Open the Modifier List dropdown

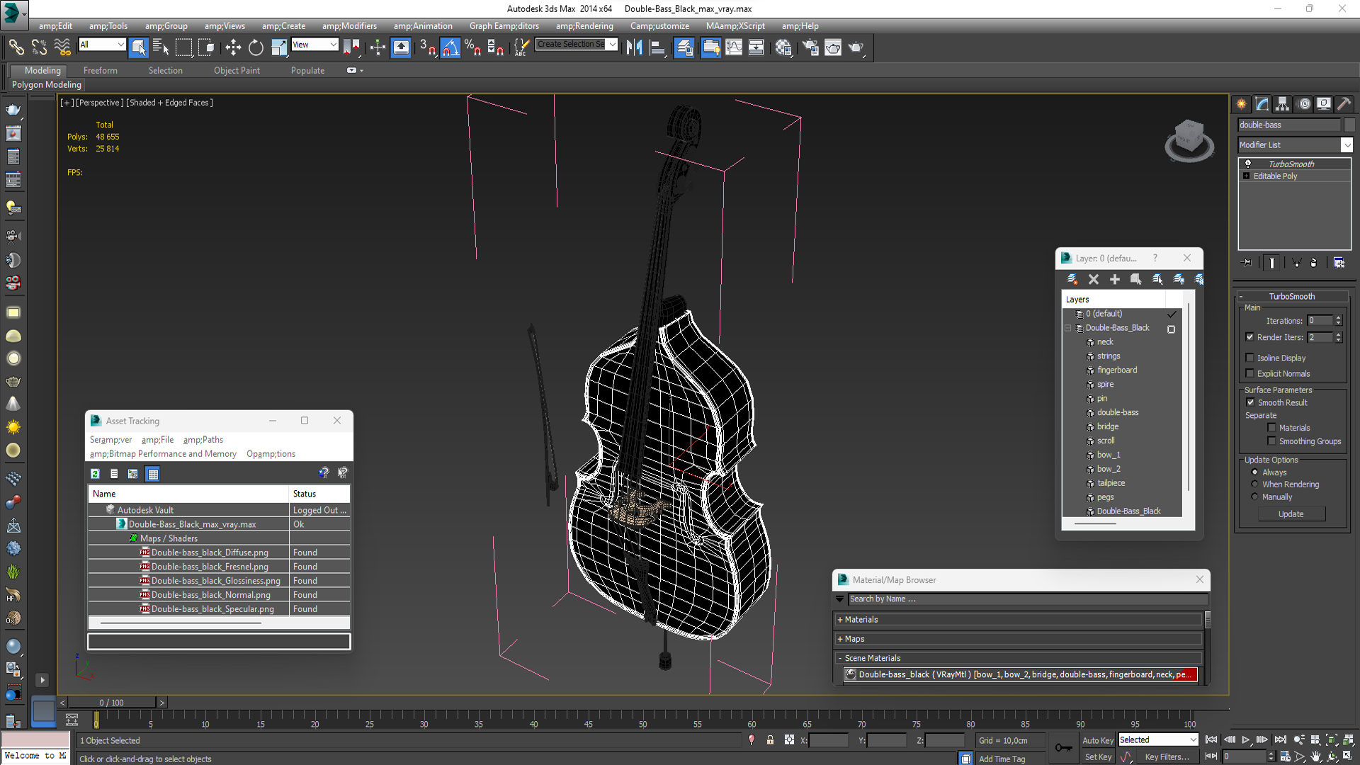1296,144
